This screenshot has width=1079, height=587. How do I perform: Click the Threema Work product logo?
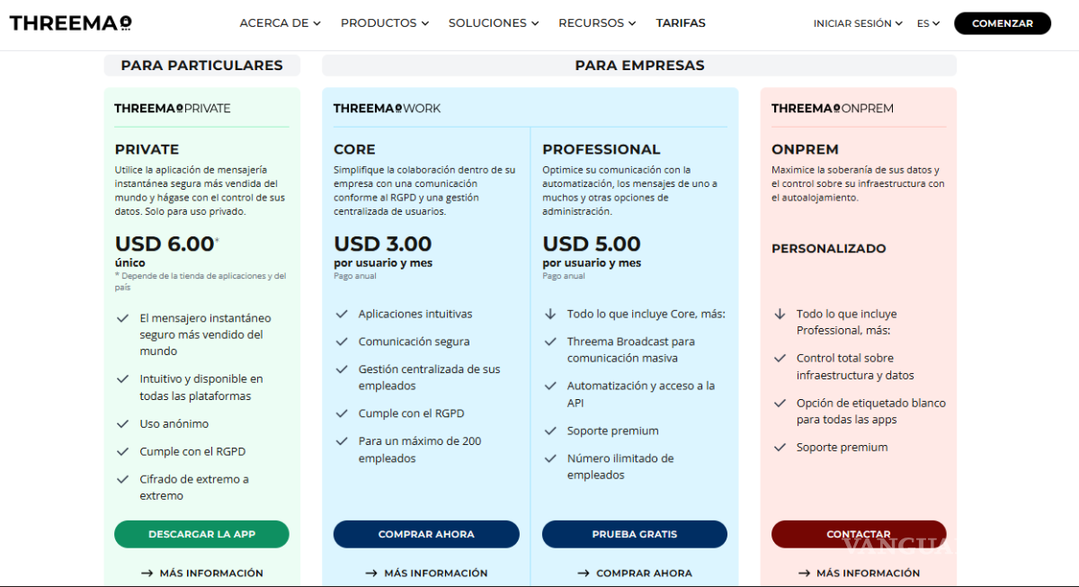[x=387, y=108]
